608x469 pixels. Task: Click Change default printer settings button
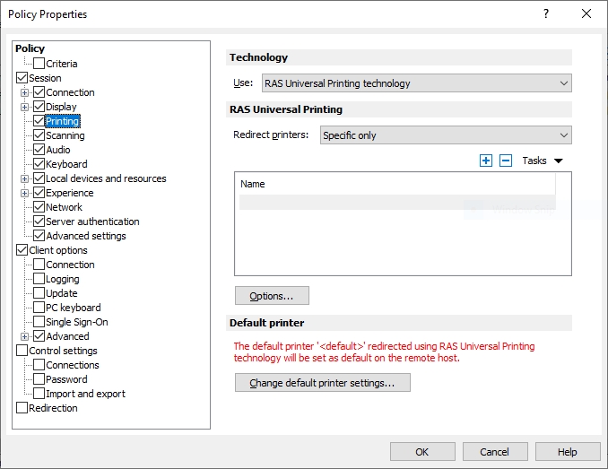coord(322,383)
